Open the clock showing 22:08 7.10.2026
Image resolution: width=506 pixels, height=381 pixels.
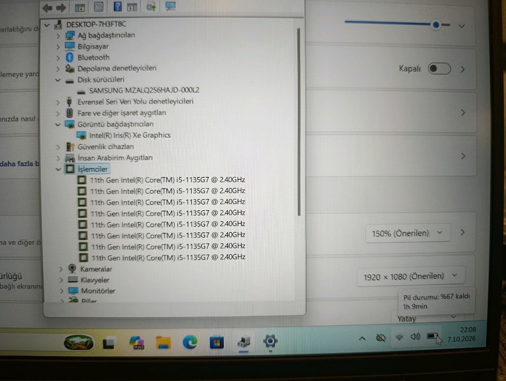(x=462, y=334)
